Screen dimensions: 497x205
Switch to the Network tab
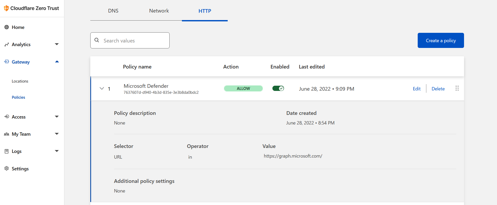pyautogui.click(x=159, y=11)
